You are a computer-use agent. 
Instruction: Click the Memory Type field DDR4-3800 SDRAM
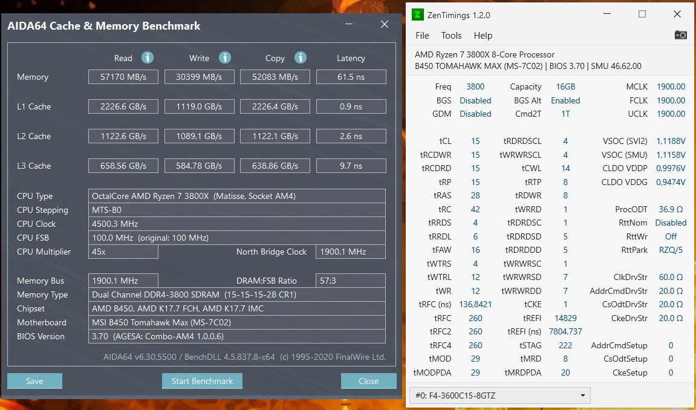tap(237, 294)
